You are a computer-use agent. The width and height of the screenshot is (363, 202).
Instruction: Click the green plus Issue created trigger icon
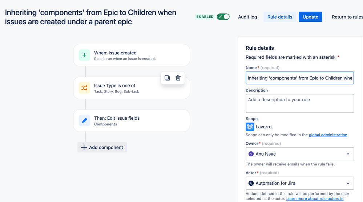(84, 55)
